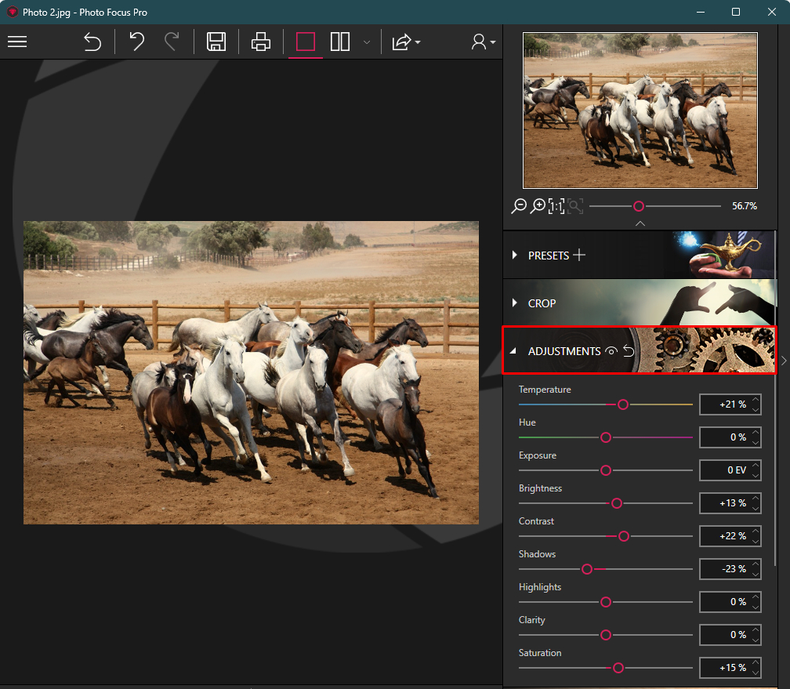Click the Contrast slider handle

tap(624, 536)
